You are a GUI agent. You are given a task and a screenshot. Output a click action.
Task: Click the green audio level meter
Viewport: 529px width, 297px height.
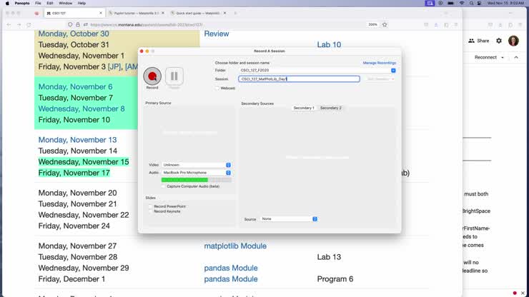184,180
